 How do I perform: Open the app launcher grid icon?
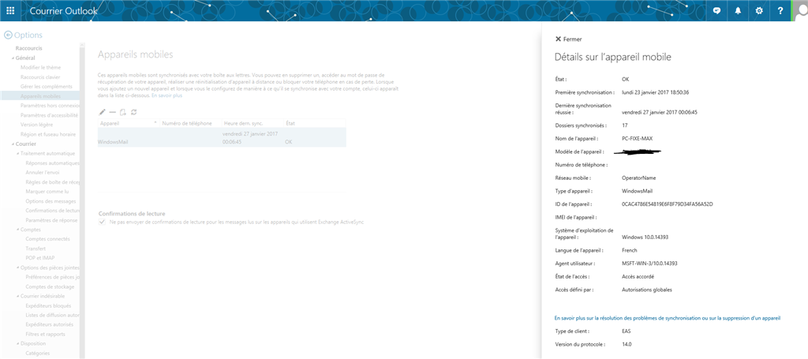(x=10, y=10)
